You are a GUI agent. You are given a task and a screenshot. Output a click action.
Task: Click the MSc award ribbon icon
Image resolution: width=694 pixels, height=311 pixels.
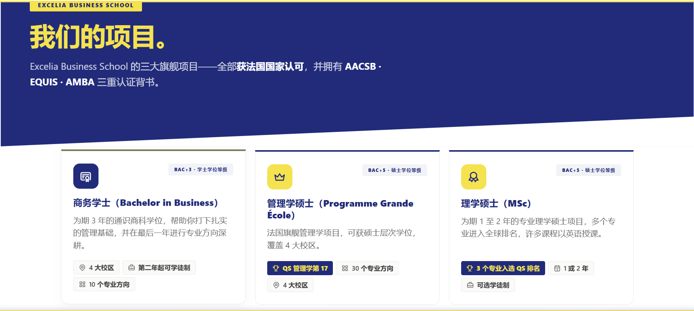(474, 177)
